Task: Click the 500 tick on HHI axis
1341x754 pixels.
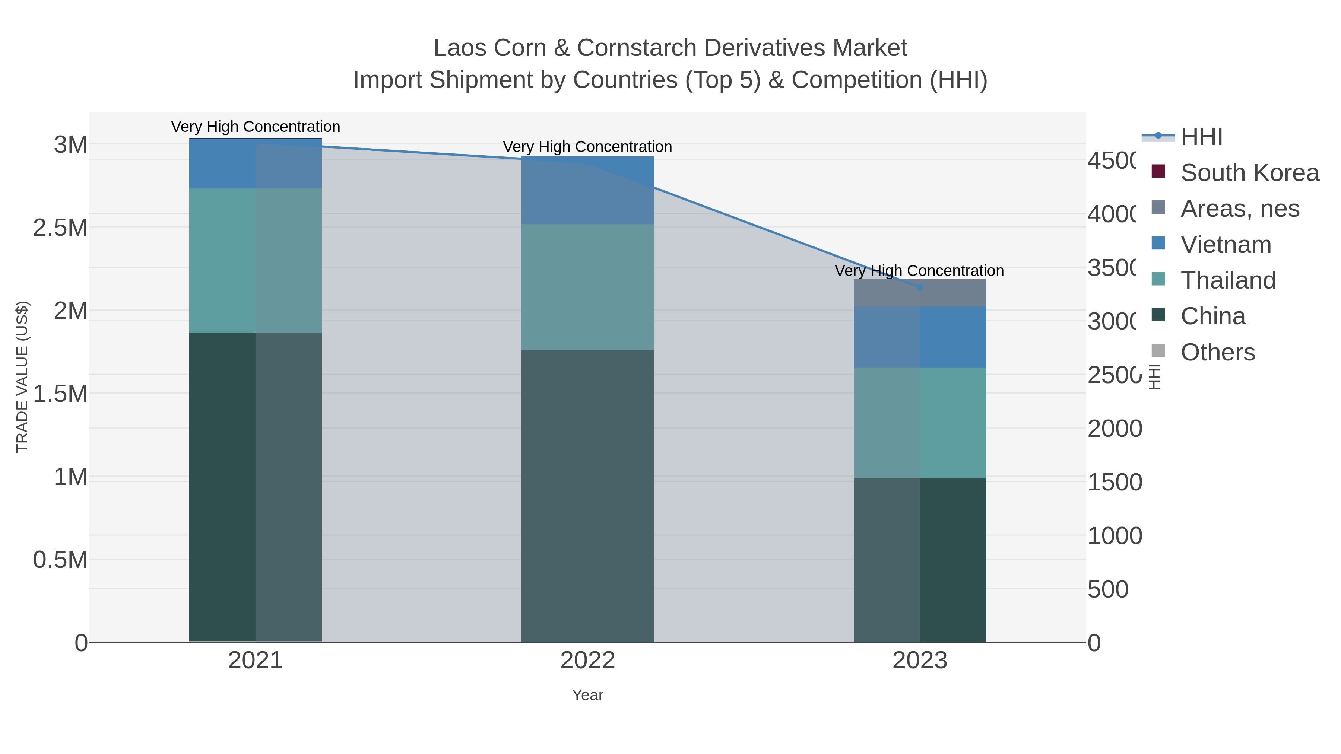Action: (1108, 589)
